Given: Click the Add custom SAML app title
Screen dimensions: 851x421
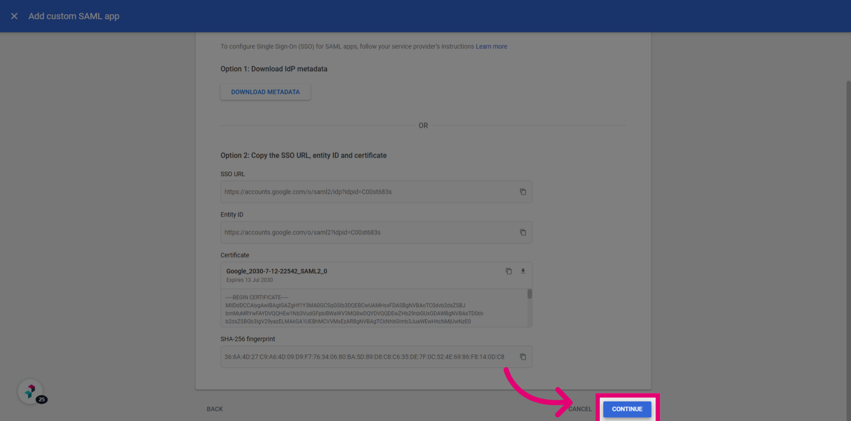Looking at the screenshot, I should click(x=74, y=16).
